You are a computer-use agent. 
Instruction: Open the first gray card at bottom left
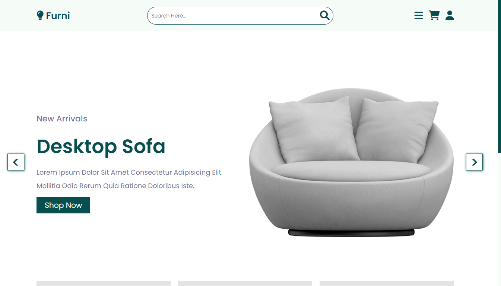click(104, 284)
